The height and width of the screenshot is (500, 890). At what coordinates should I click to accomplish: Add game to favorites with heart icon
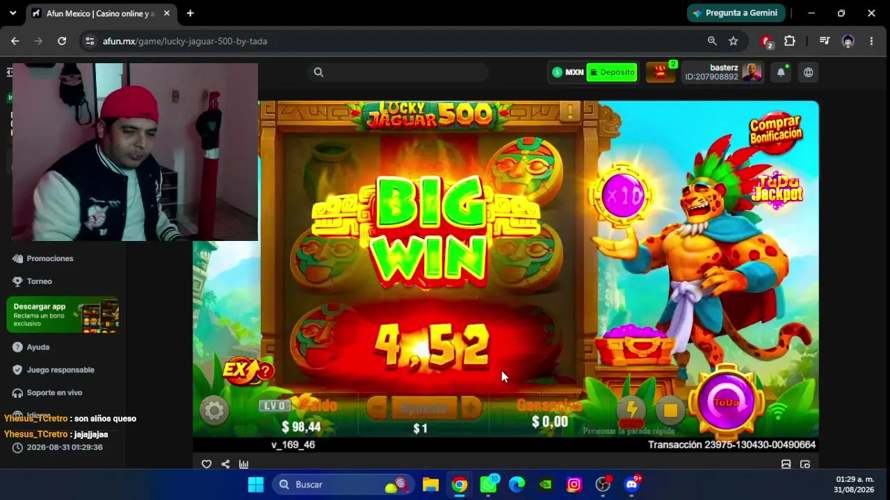pyautogui.click(x=207, y=465)
